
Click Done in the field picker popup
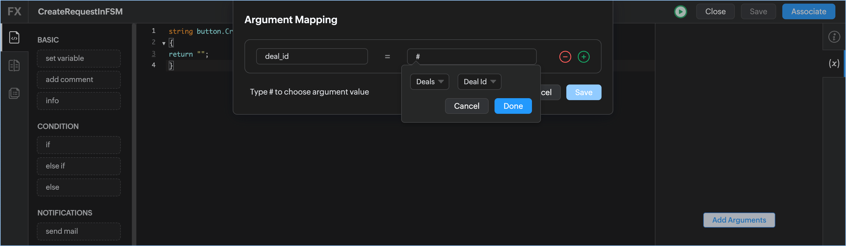click(513, 106)
